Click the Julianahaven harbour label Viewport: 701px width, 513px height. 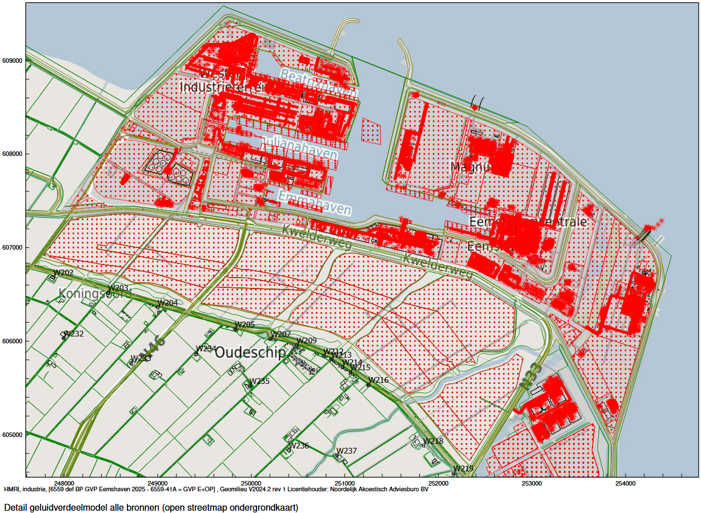tap(299, 147)
